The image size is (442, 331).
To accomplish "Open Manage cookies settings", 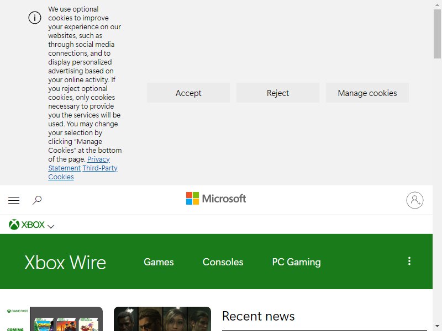I will pos(367,93).
